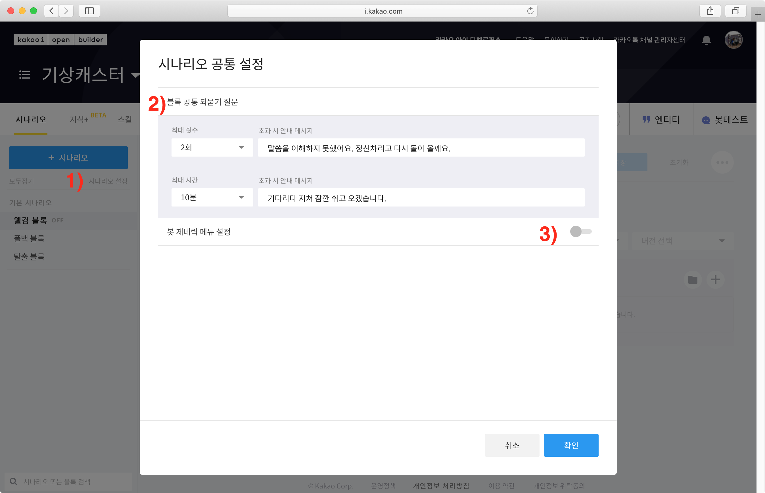Open a new tab with the plus icon
The image size is (765, 493).
(x=758, y=14)
